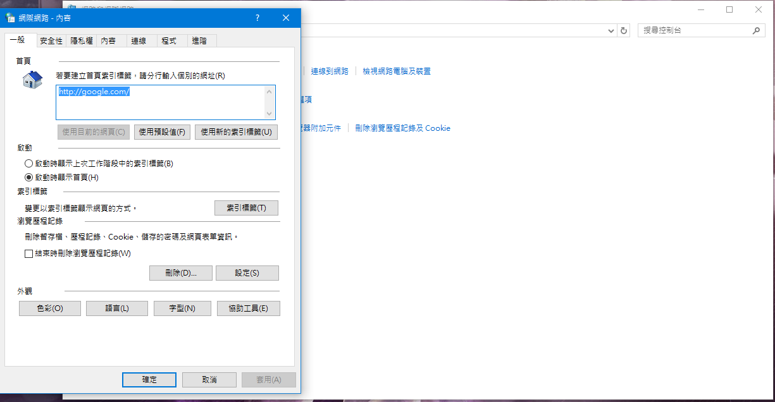
Task: Click homepage box scroll up arrow
Action: (x=270, y=92)
